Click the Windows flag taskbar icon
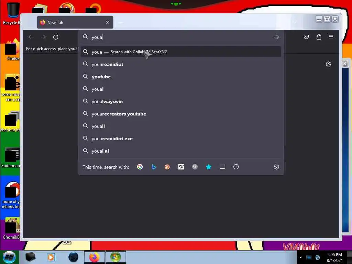Screen dimensions: 352x264 (x=115, y=257)
